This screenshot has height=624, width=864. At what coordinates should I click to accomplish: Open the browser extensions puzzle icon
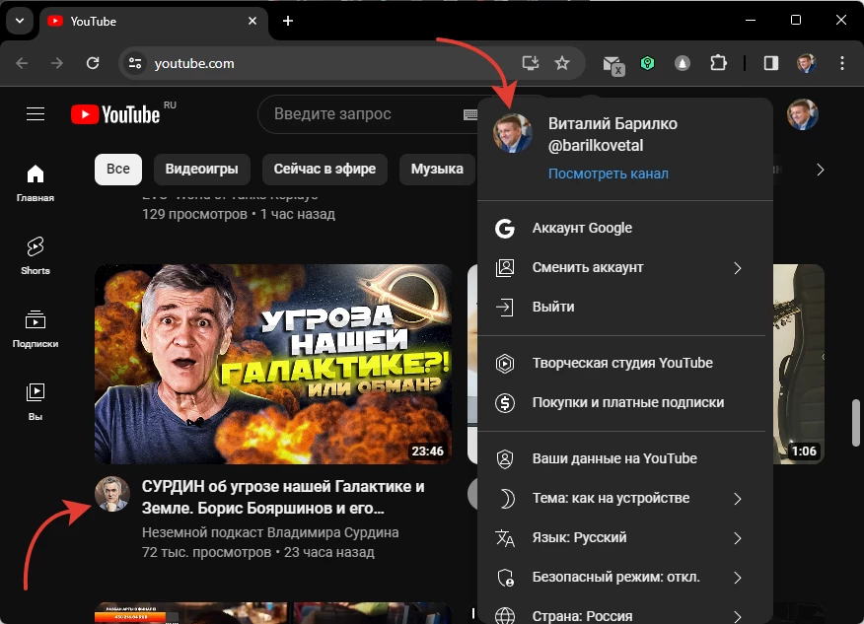click(x=718, y=63)
